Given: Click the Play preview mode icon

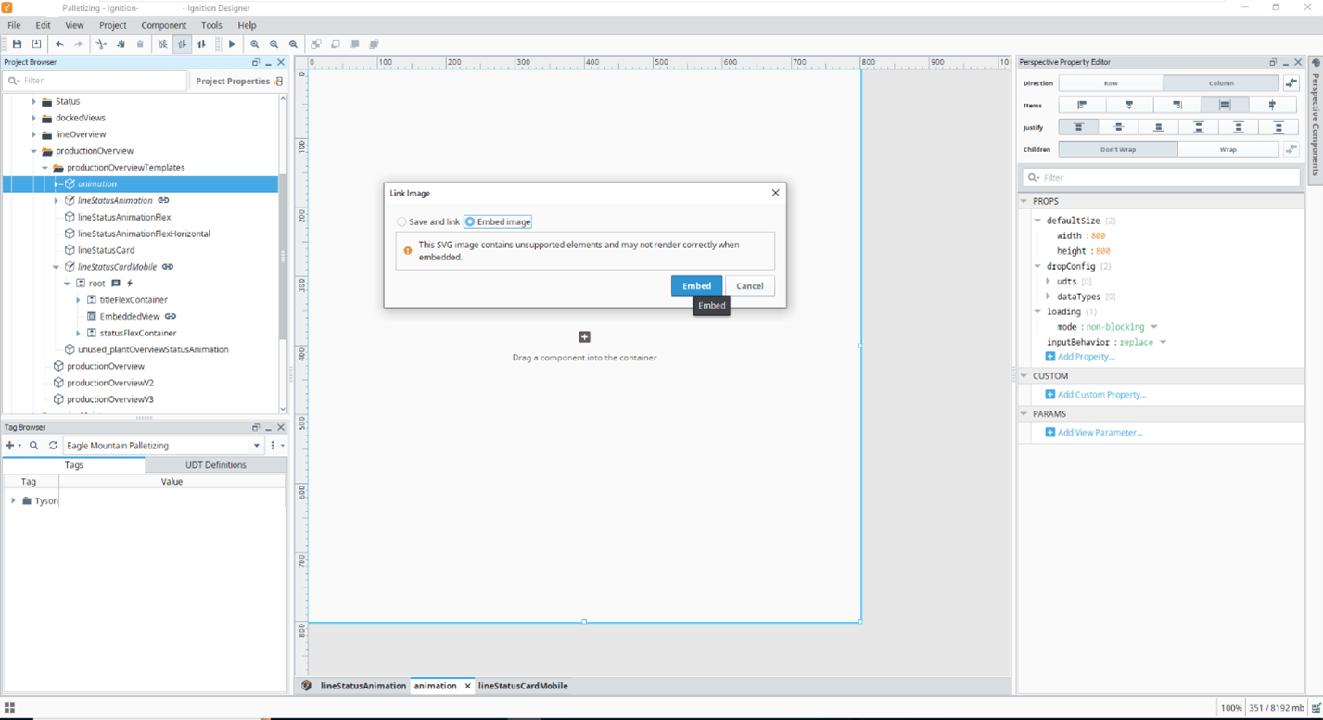Looking at the screenshot, I should point(232,44).
